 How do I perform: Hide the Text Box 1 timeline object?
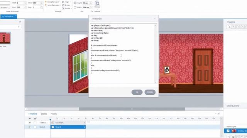pyautogui.click(x=30, y=123)
